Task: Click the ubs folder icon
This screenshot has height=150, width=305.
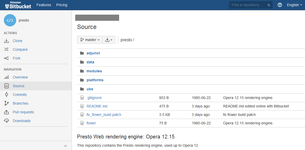Action: coord(82,89)
